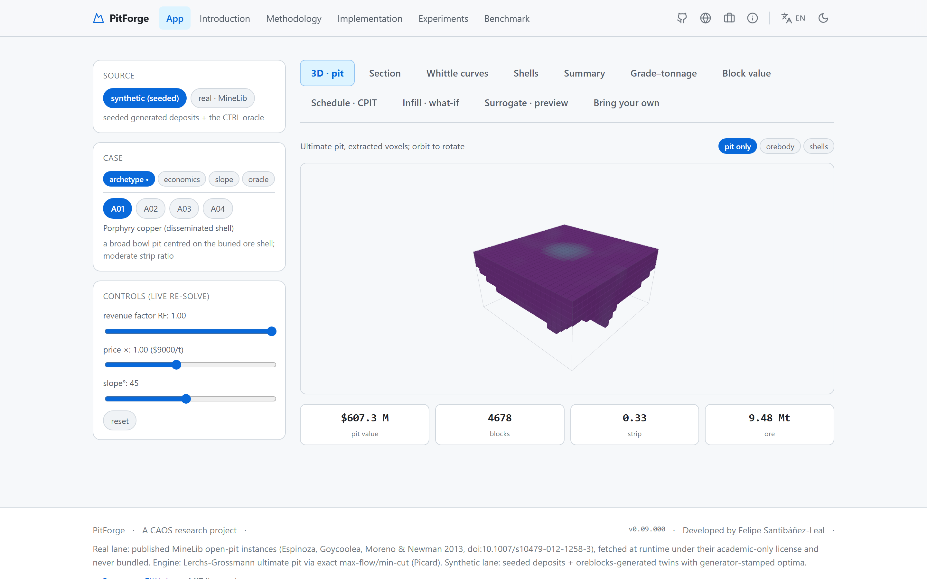
Task: Show shells view
Action: pos(818,146)
